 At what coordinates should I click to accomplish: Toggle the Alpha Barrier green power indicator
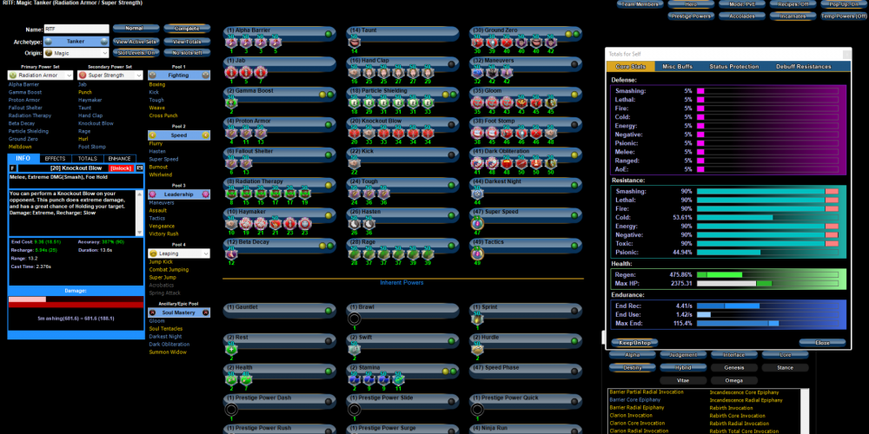click(328, 34)
